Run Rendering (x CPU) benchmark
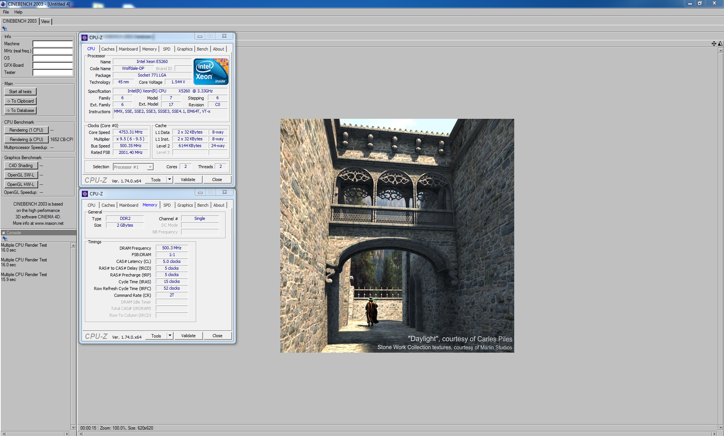Image resolution: width=724 pixels, height=436 pixels. coord(26,140)
